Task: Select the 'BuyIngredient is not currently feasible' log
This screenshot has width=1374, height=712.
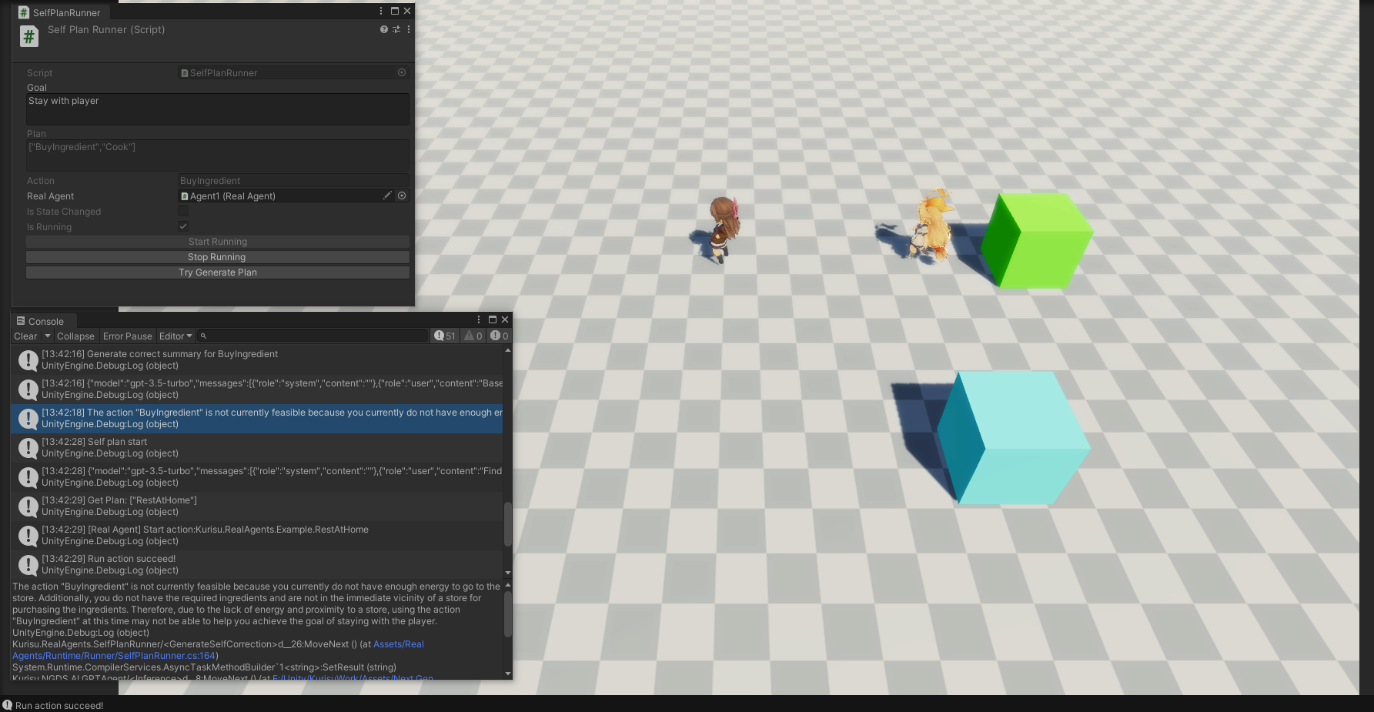Action: pyautogui.click(x=257, y=418)
